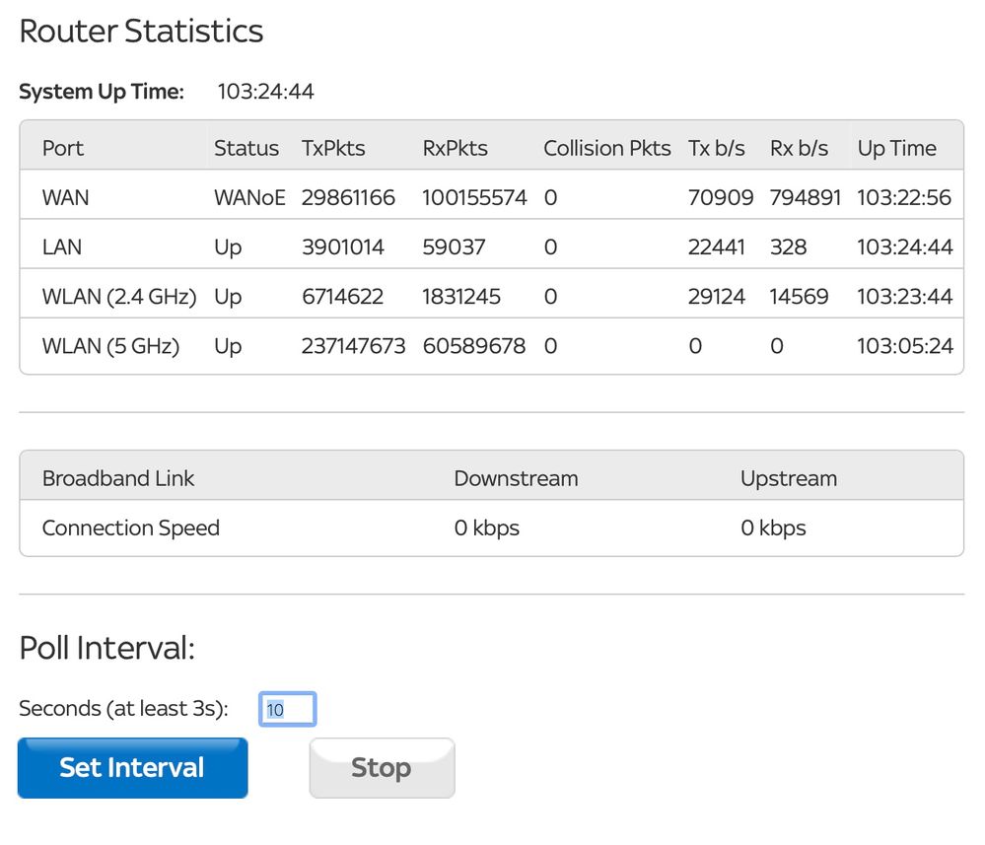Click the Up Time column header
This screenshot has height=845, width=985.
[x=896, y=148]
